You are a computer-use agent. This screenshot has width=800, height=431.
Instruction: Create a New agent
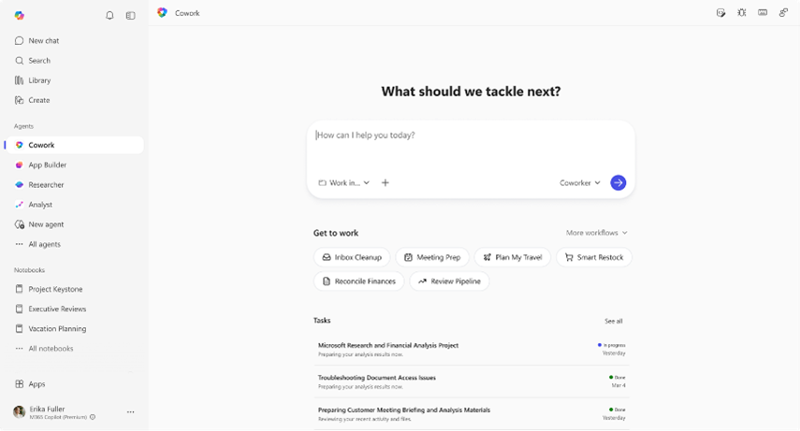coord(74,225)
